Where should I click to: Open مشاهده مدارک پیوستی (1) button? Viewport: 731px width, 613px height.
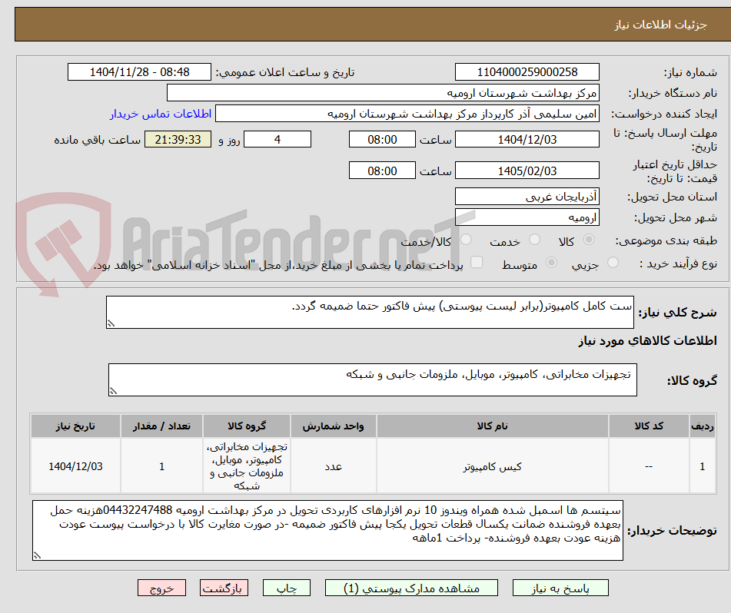point(411,588)
